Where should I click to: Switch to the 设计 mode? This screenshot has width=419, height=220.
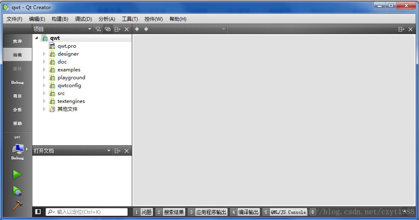pyautogui.click(x=17, y=68)
